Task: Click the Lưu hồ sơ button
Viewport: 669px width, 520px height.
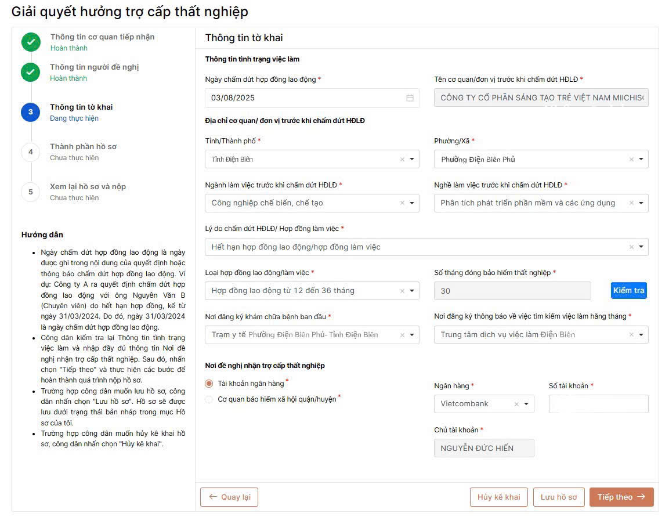Action: pyautogui.click(x=559, y=497)
